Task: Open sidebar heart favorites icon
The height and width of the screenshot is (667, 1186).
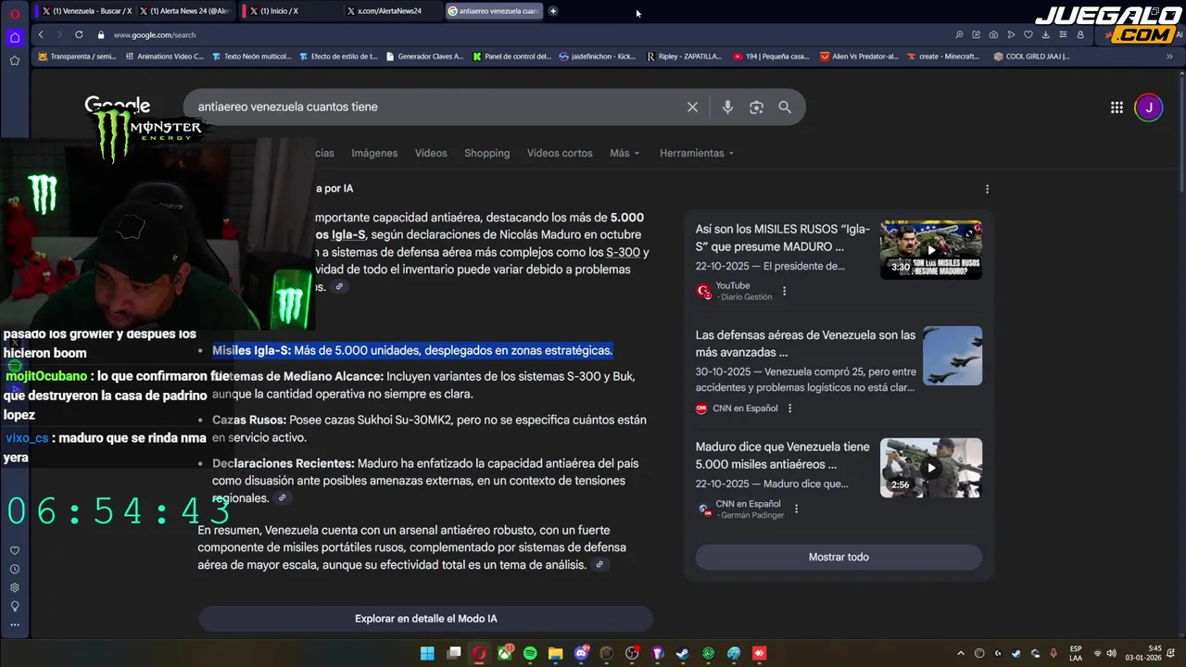Action: tap(14, 550)
